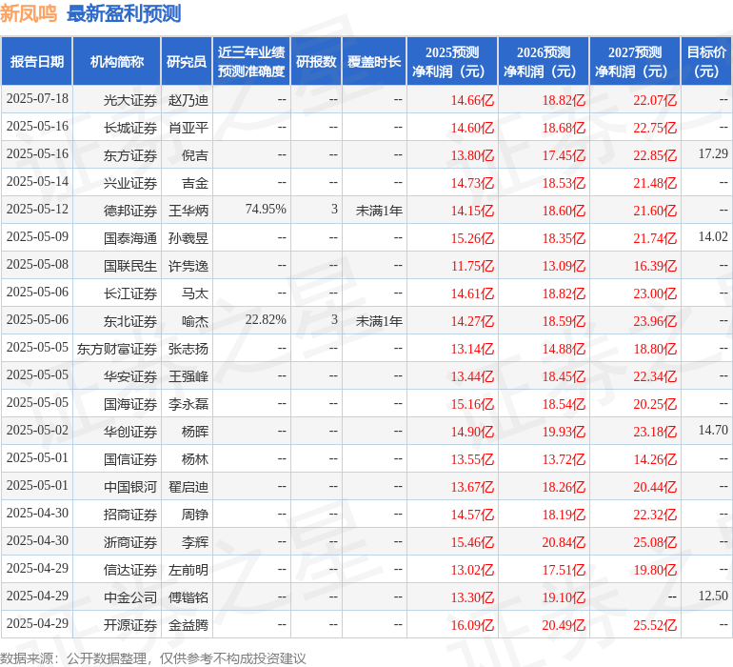Open the 中国银河 institution entry
733x667 pixels.
(x=130, y=487)
